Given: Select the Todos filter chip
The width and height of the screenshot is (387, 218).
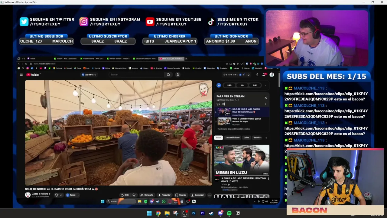Looking at the screenshot, I should pos(218,138).
